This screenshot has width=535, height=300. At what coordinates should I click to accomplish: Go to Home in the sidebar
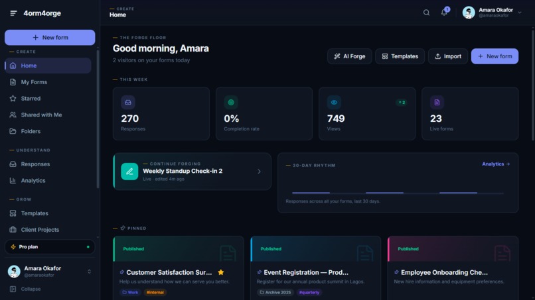[48, 66]
